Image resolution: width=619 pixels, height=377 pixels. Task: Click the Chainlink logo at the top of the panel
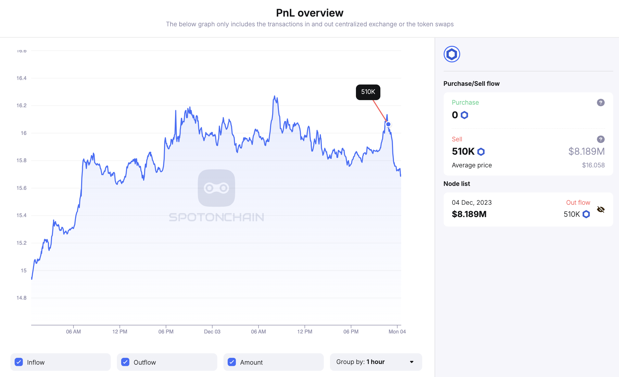(x=452, y=54)
